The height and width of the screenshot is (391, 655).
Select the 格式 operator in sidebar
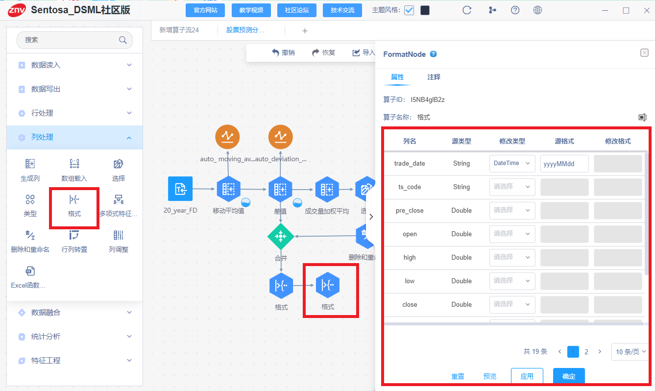coord(74,199)
